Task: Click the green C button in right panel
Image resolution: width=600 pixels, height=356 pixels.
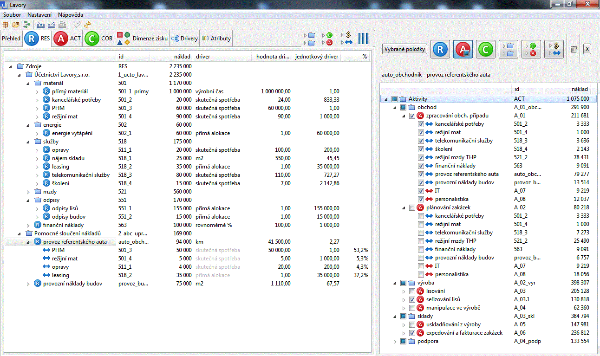Action: [x=485, y=49]
